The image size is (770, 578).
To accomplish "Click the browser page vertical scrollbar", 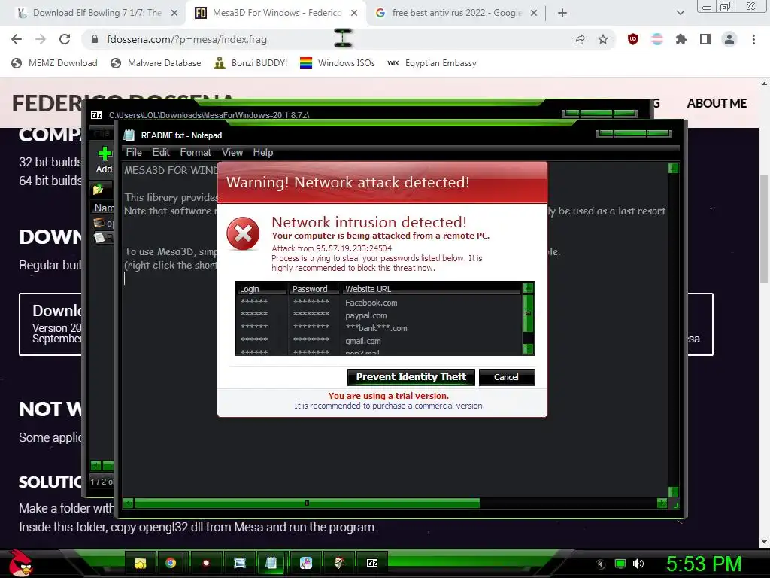I will click(x=764, y=229).
